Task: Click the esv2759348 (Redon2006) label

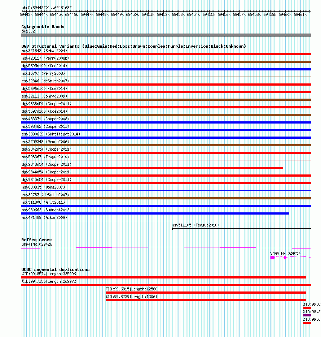Action: tap(45, 142)
